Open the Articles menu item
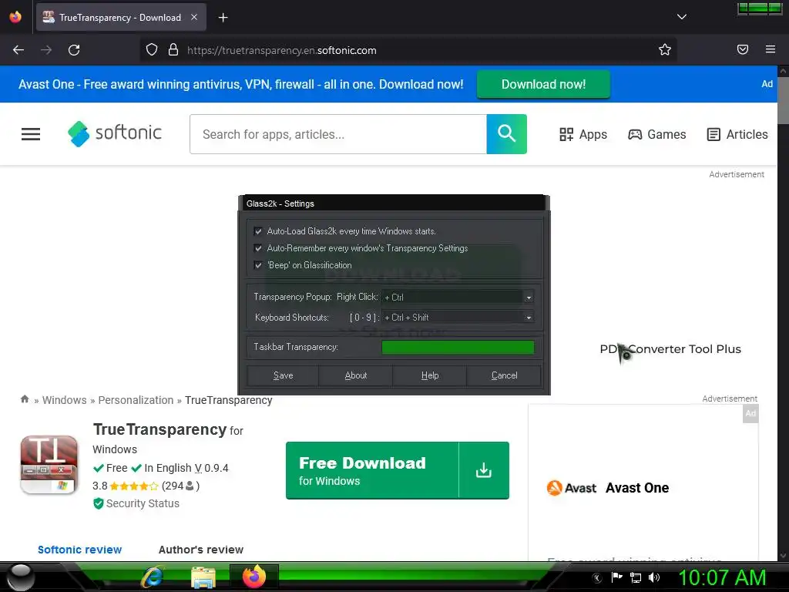 737,134
